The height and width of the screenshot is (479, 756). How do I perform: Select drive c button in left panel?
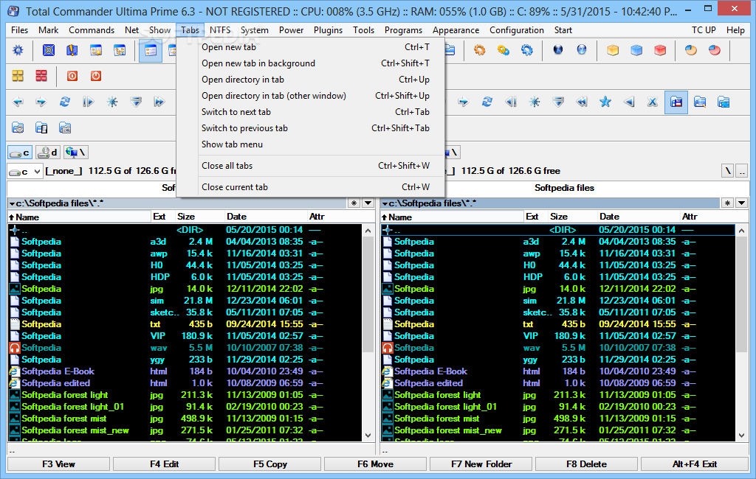coord(20,153)
